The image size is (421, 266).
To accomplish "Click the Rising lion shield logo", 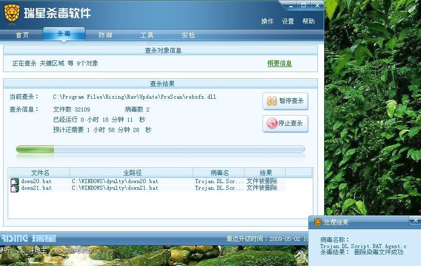I will tap(12, 13).
